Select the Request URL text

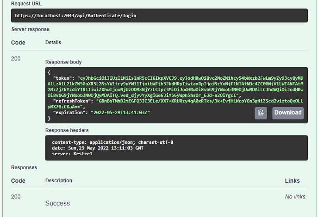75,16
